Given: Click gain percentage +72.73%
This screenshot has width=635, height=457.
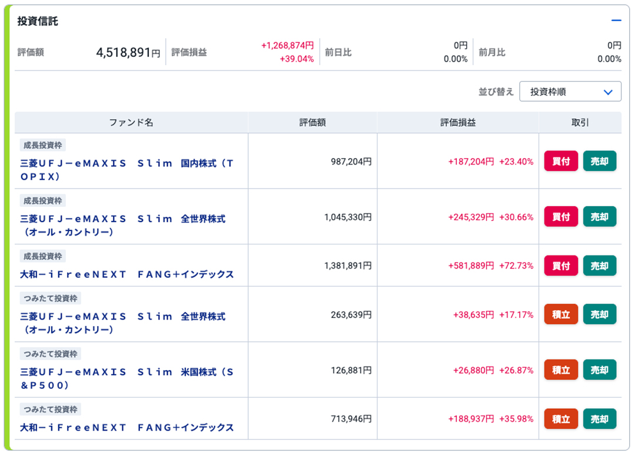Looking at the screenshot, I should point(516,266).
